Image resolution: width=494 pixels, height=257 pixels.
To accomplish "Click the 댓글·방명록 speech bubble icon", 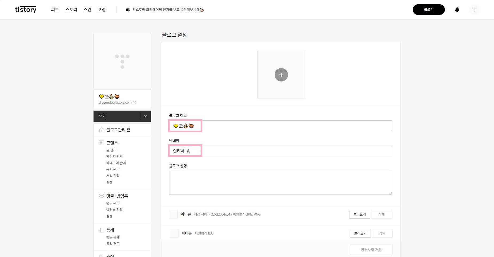I will 101,196.
